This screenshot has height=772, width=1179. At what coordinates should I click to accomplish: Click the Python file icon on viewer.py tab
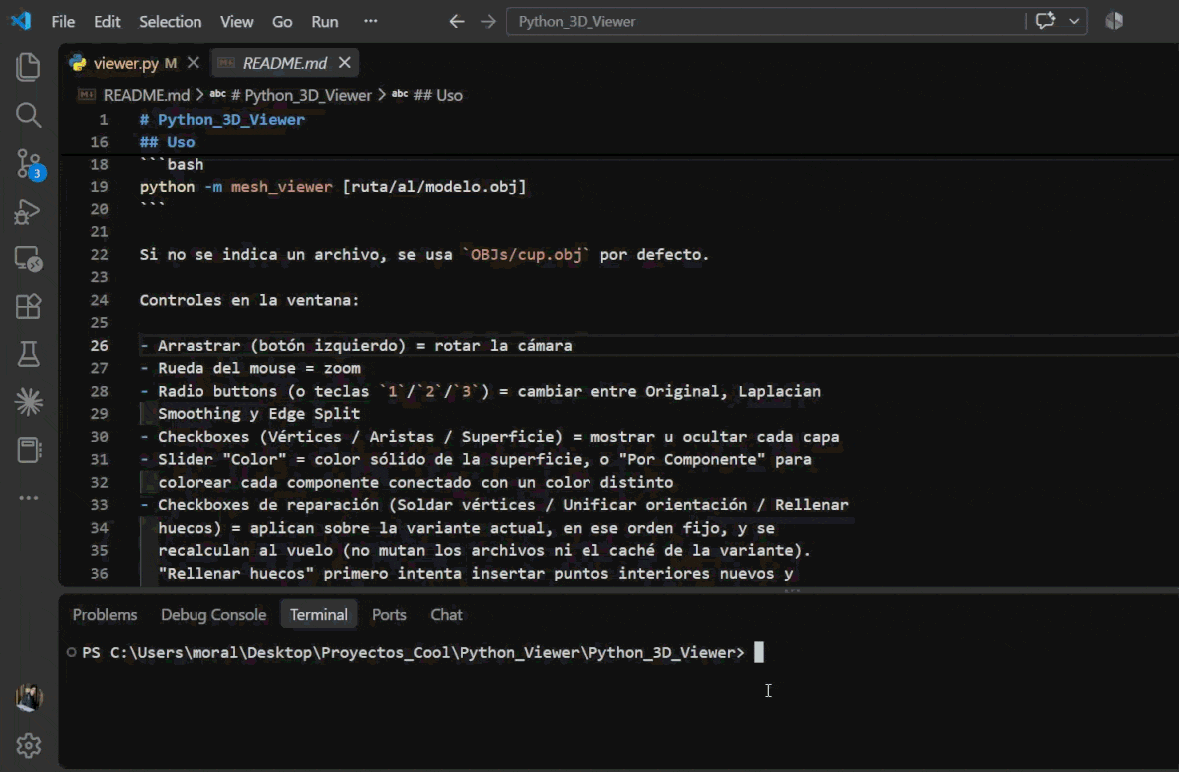[x=78, y=63]
